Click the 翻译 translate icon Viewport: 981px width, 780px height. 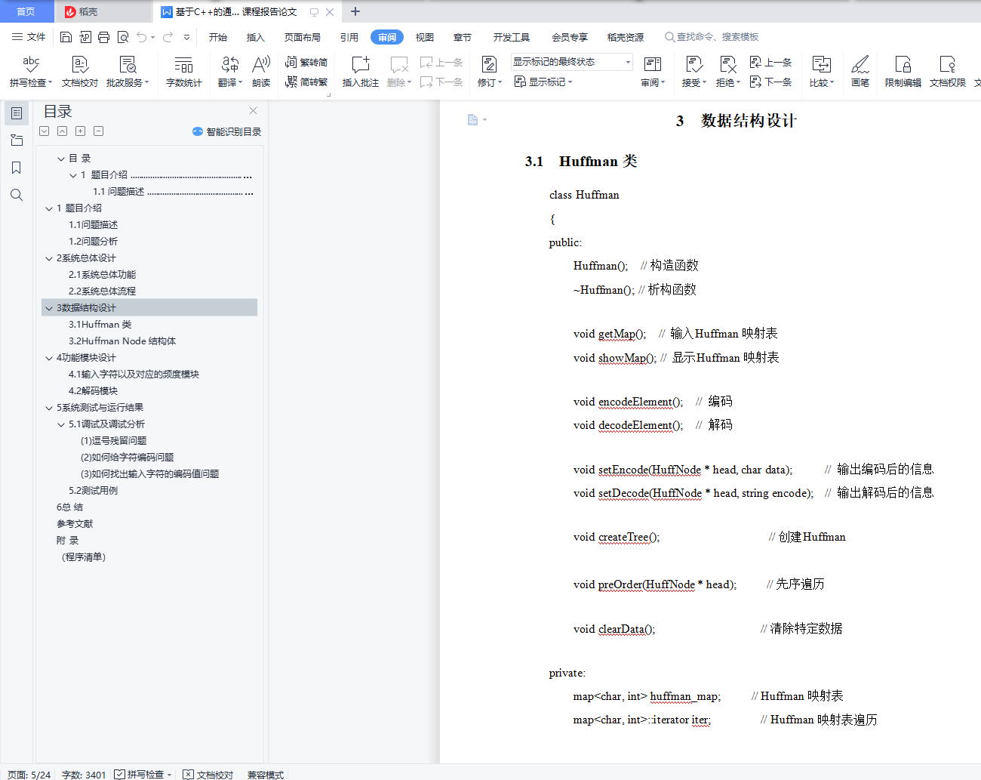230,65
